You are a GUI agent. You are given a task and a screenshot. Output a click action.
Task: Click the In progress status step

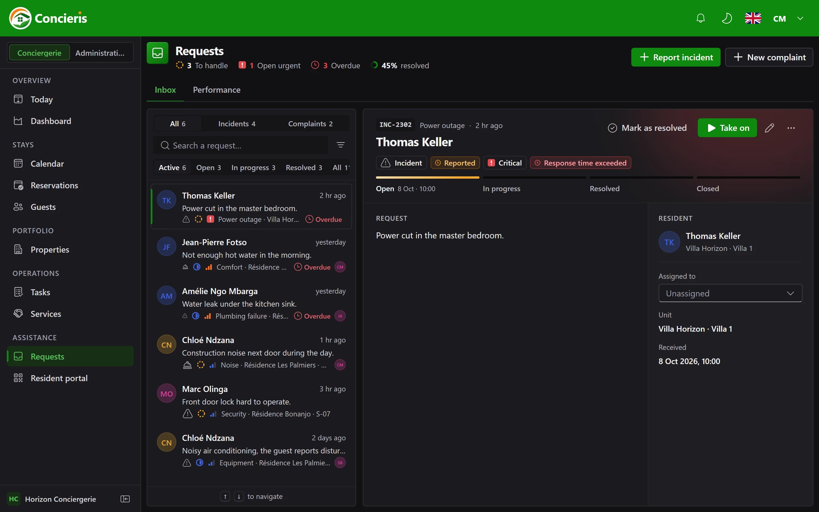(501, 189)
